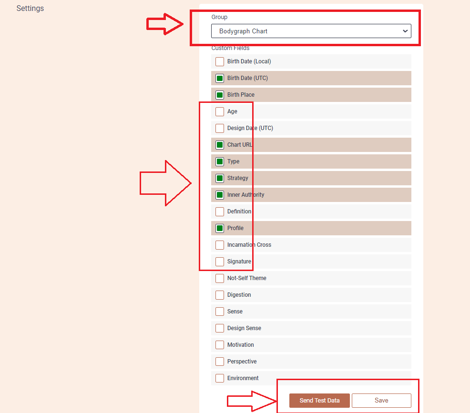The image size is (470, 413).
Task: Enable the Definition checkbox
Action: click(x=220, y=212)
